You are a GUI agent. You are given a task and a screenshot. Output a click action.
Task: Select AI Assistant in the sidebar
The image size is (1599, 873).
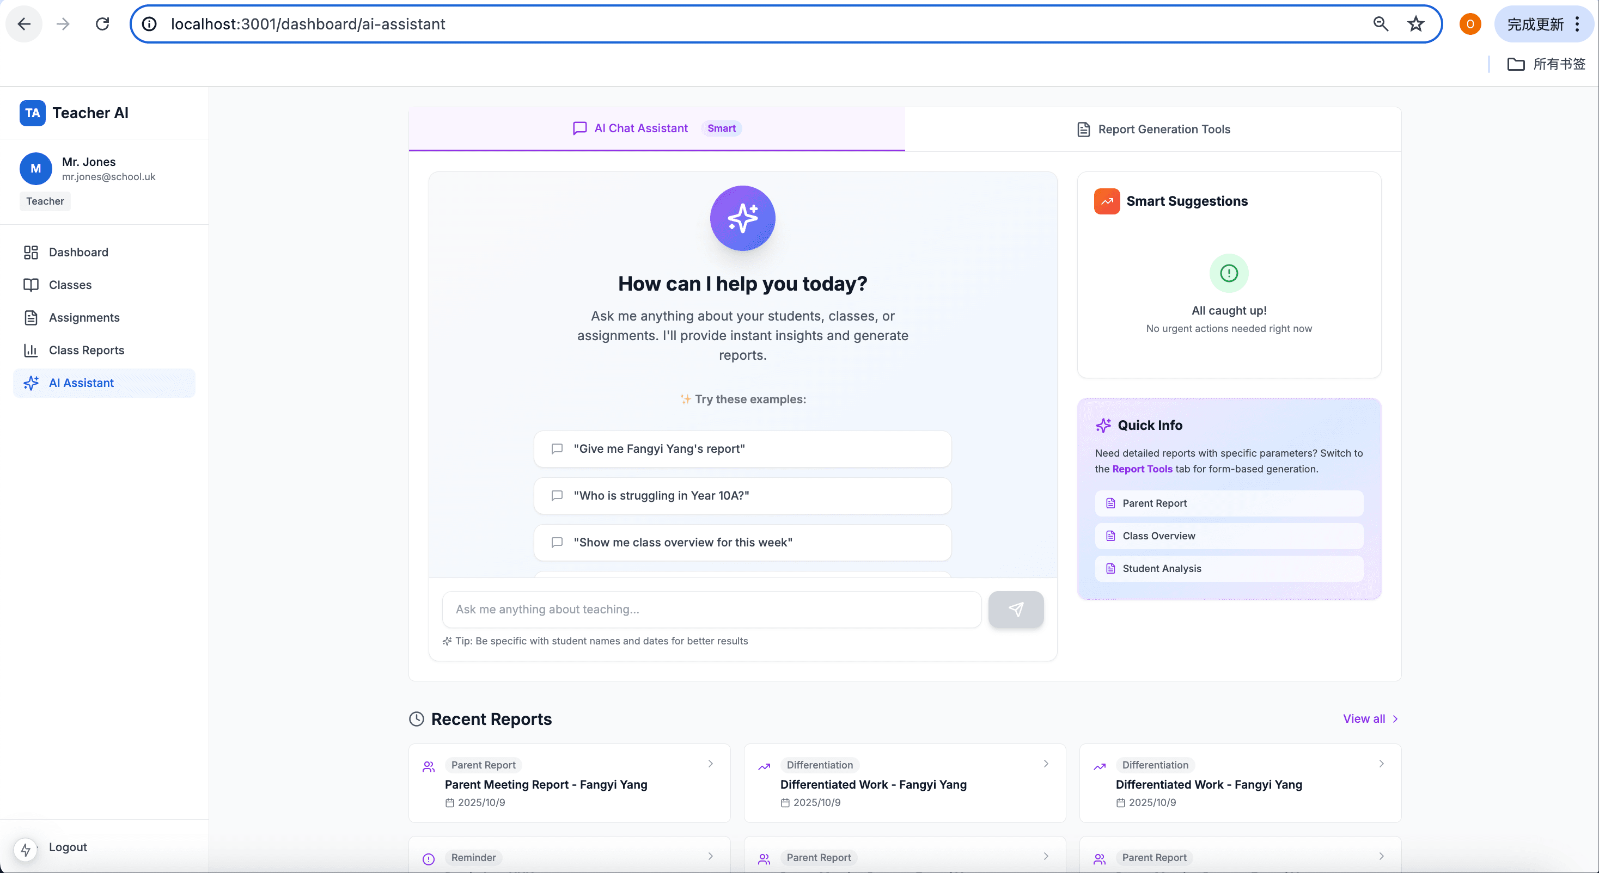(81, 382)
